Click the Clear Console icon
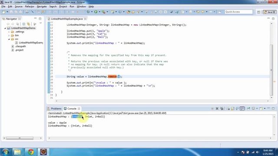Screen dimensions: 278x156 pyautogui.click(x=228, y=109)
